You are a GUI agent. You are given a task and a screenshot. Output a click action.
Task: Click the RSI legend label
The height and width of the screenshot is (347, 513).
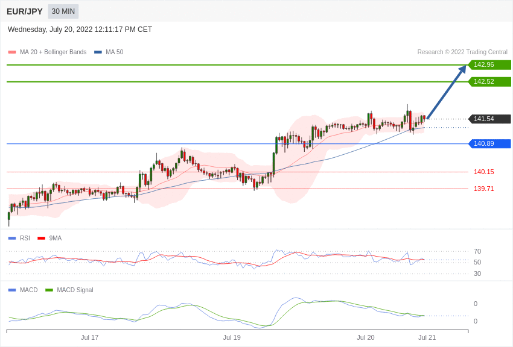coord(25,239)
